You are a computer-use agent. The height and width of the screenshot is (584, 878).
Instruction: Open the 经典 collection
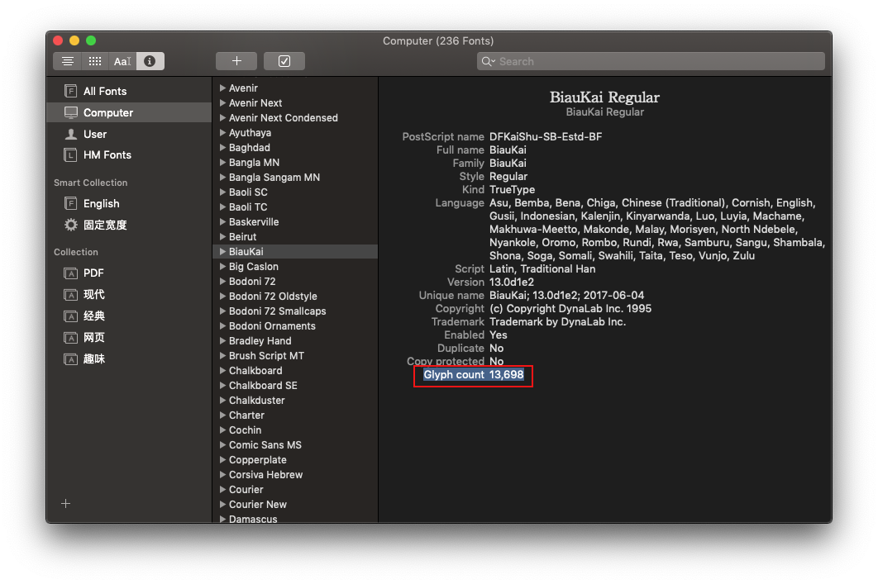click(129, 316)
